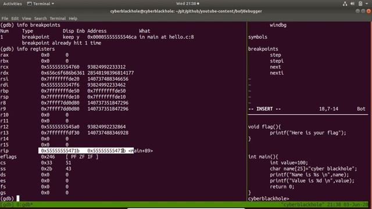This screenshot has height=209, width=372.
Task: Click the rdx value 0x656c6f686b6361
Action: (x=63, y=73)
